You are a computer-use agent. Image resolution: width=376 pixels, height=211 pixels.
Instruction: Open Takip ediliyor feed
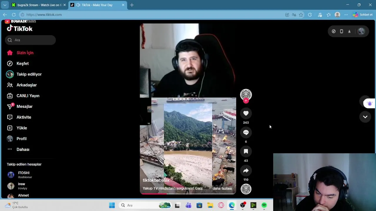coord(24,74)
